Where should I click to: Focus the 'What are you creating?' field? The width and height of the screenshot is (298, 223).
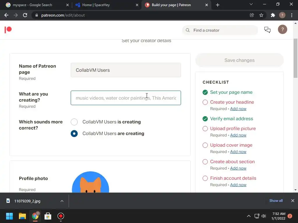126,98
